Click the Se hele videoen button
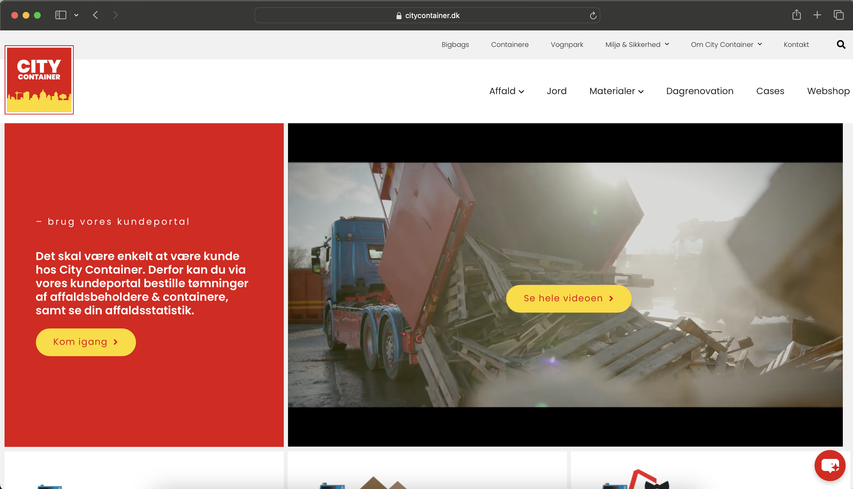Screen dimensions: 853x489 click(x=569, y=298)
